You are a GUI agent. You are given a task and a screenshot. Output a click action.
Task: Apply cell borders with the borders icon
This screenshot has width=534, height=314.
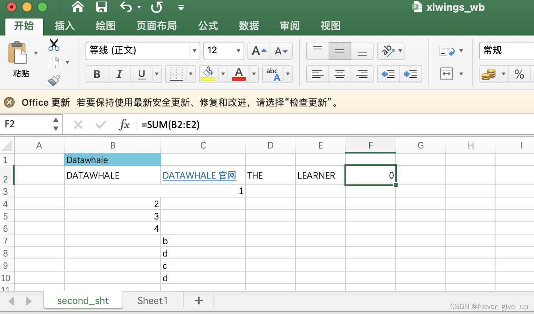tap(176, 74)
